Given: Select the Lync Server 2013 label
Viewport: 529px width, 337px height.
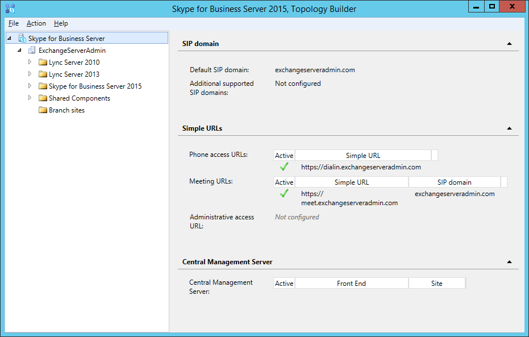Looking at the screenshot, I should coord(74,74).
